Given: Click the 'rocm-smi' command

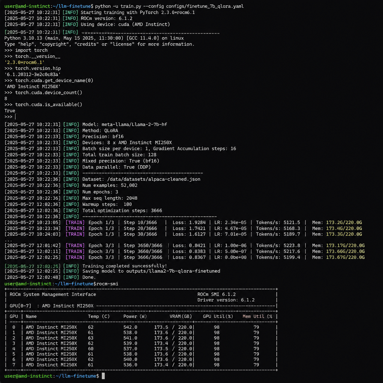Looking at the screenshot, I should pyautogui.click(x=107, y=284).
